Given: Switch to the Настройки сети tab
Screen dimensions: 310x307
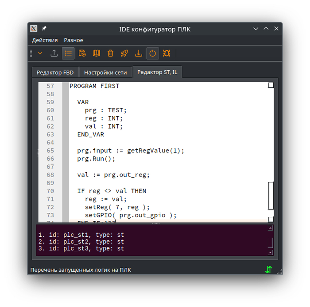Looking at the screenshot, I should coord(105,72).
